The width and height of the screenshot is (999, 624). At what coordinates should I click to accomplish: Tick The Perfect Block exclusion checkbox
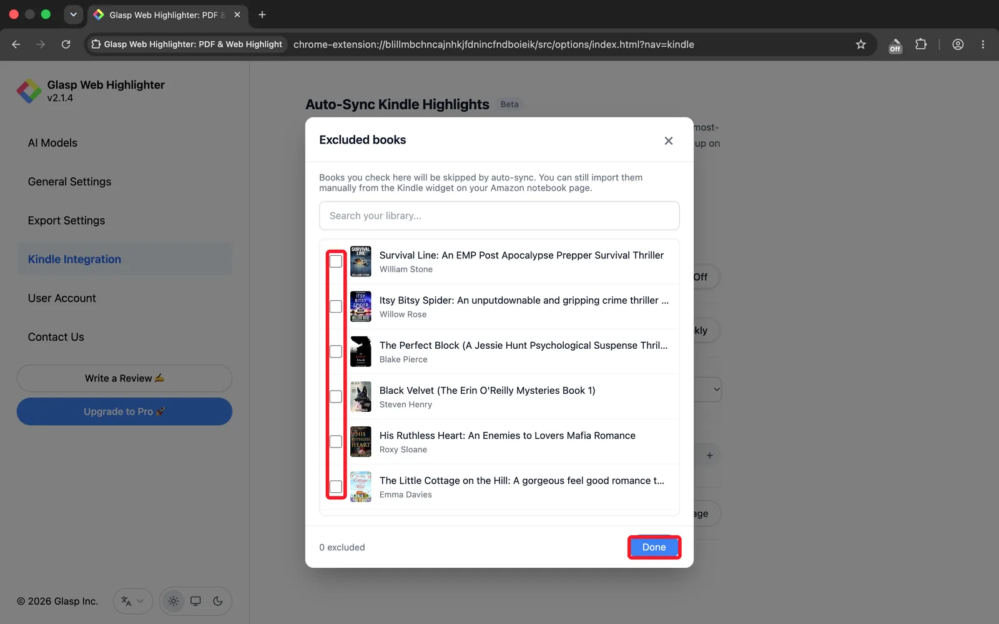click(336, 351)
